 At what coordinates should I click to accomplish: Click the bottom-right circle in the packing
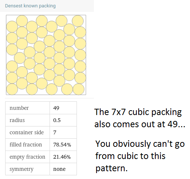(79, 89)
